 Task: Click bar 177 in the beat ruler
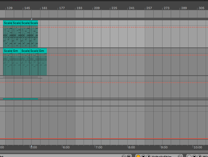(x=62, y=8)
